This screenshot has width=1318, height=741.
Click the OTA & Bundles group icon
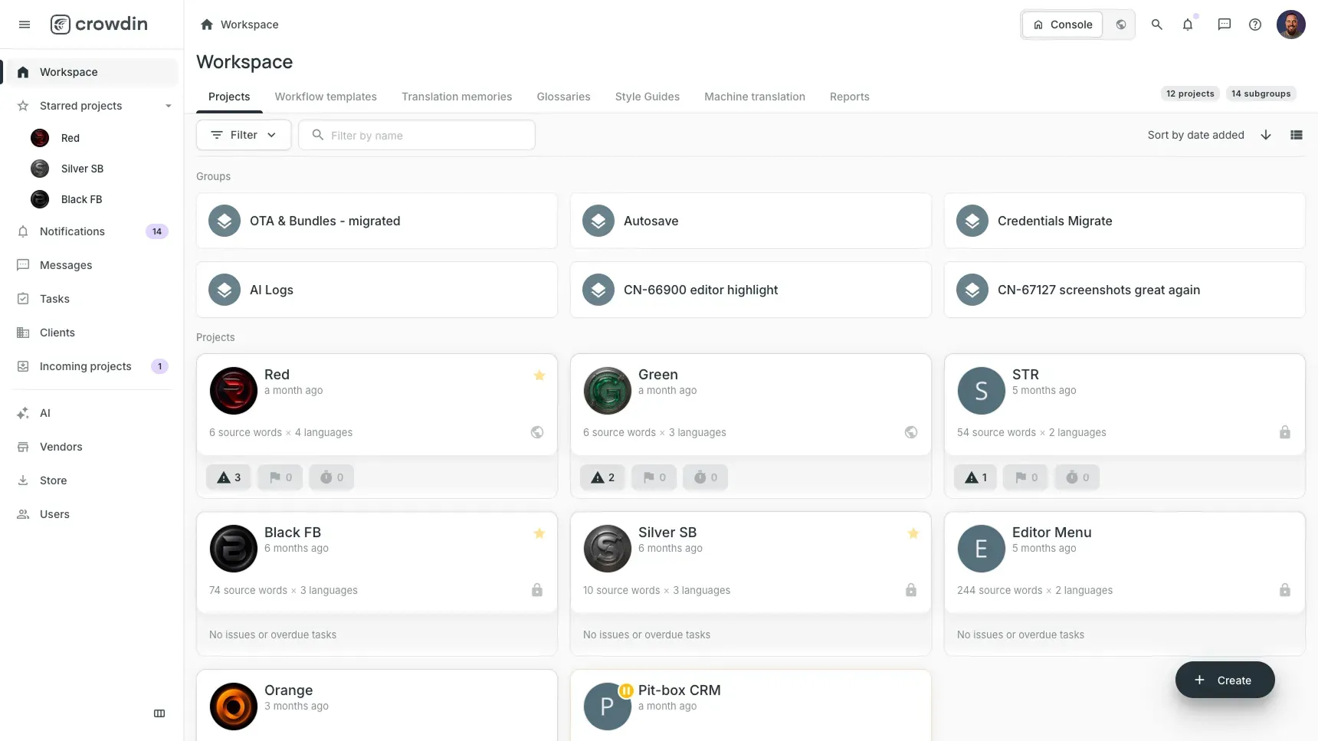tap(225, 221)
